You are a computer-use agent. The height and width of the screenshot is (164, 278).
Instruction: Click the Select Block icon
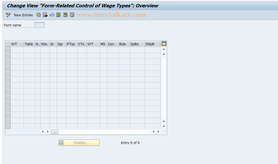pos(66,15)
